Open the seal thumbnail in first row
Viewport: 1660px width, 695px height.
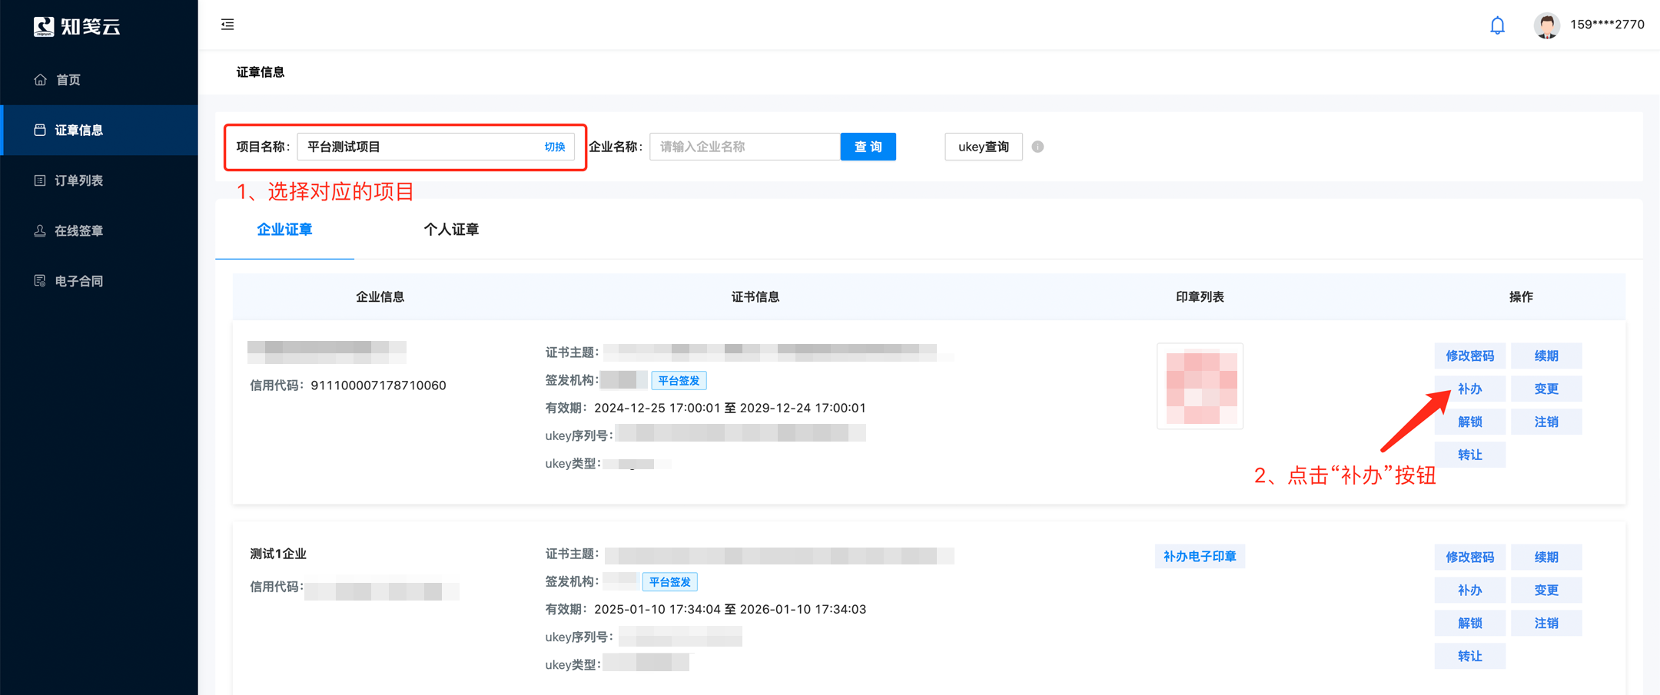[1200, 386]
